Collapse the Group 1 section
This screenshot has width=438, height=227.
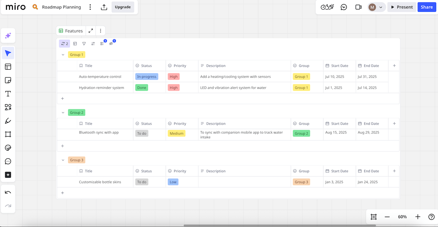[x=63, y=55]
